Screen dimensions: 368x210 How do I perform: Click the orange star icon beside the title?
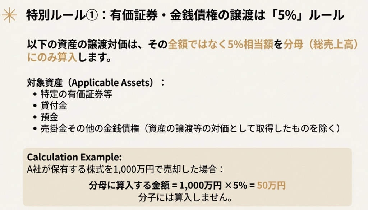(9, 16)
